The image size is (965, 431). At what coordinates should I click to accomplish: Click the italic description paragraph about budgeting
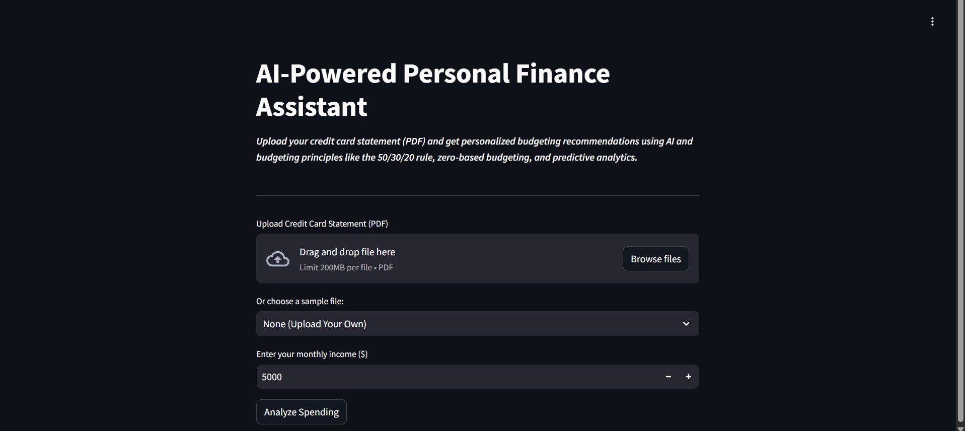tap(474, 149)
